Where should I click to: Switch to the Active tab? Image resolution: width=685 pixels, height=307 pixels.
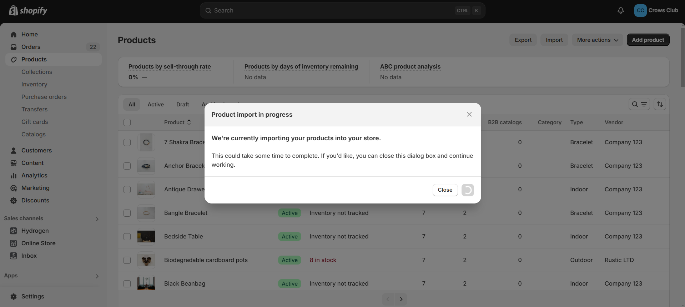click(x=156, y=104)
